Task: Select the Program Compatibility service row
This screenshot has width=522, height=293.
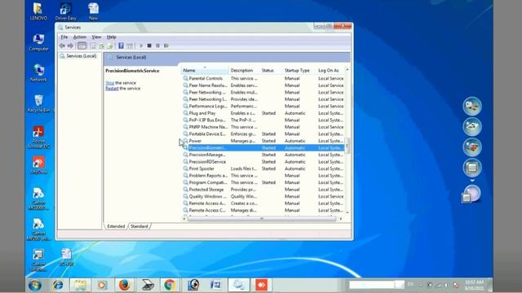Action: point(263,182)
